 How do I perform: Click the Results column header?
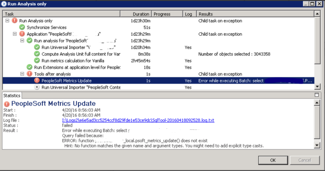point(255,14)
